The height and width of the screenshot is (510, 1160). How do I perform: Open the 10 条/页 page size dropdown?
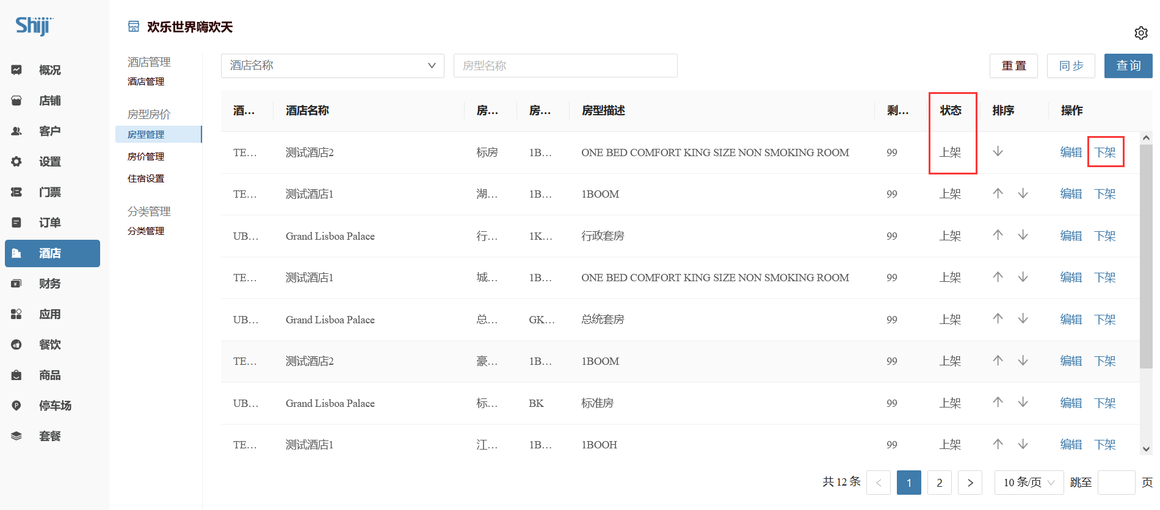(x=1028, y=483)
